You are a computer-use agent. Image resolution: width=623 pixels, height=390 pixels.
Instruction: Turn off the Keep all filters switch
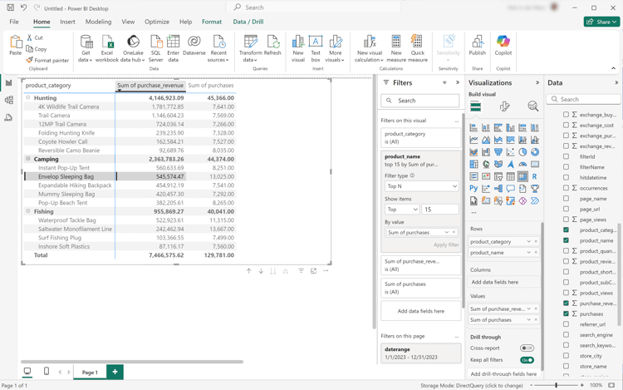(527, 361)
